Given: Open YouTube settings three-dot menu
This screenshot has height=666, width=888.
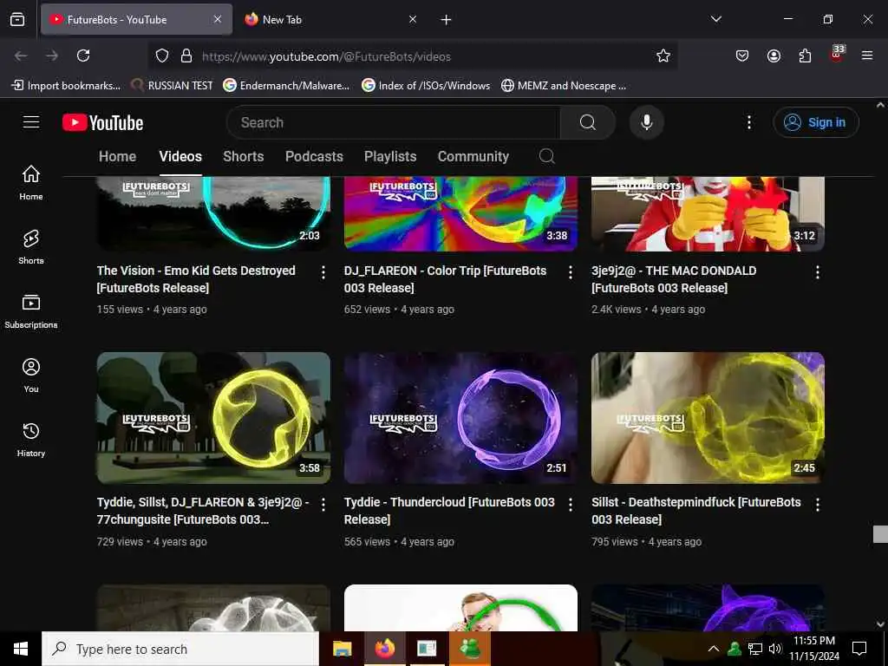Looking at the screenshot, I should pyautogui.click(x=748, y=122).
